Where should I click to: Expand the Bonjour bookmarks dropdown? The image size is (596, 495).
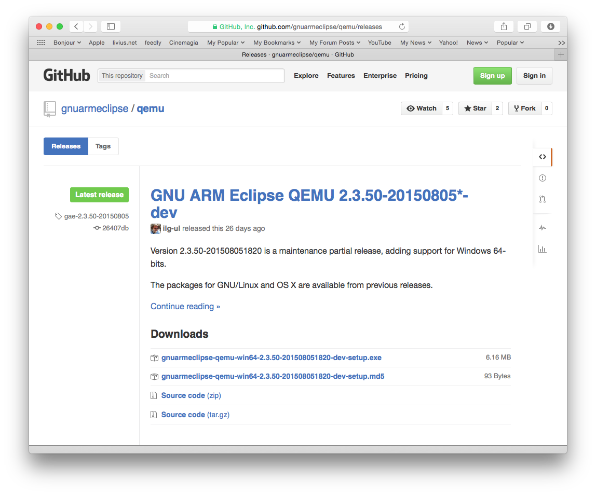(x=67, y=43)
